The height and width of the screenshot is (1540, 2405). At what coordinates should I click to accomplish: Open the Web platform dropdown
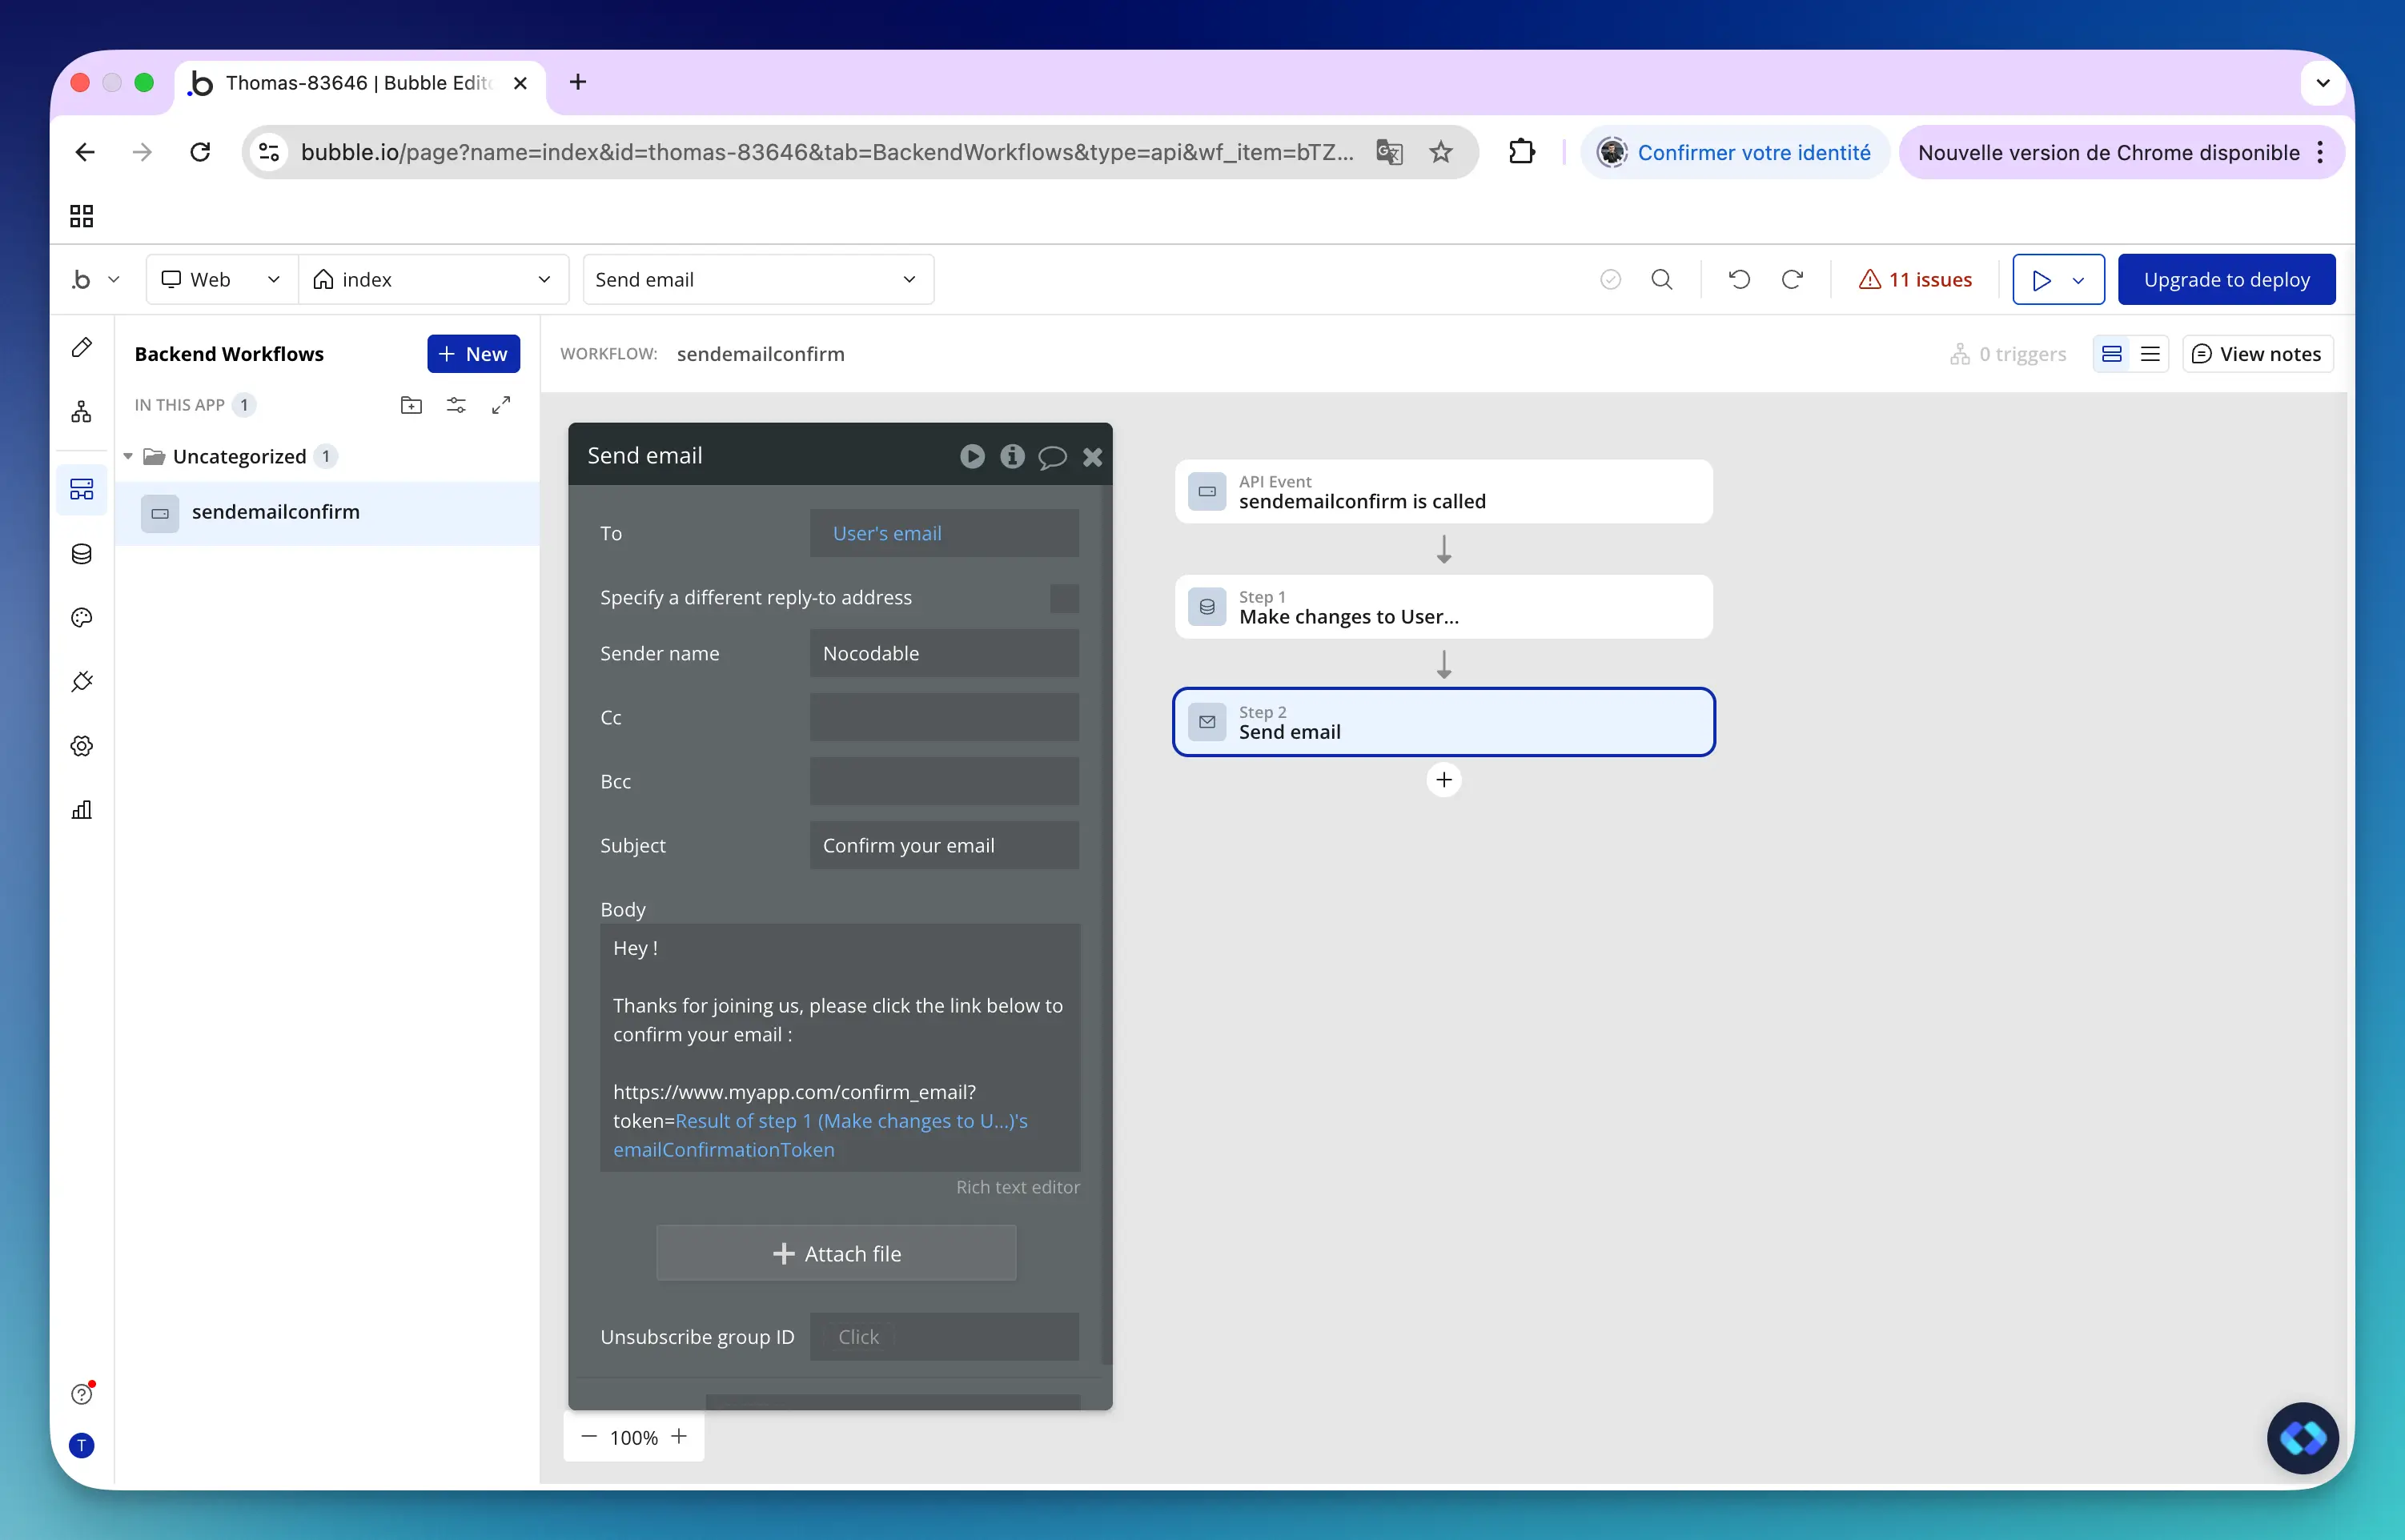222,280
